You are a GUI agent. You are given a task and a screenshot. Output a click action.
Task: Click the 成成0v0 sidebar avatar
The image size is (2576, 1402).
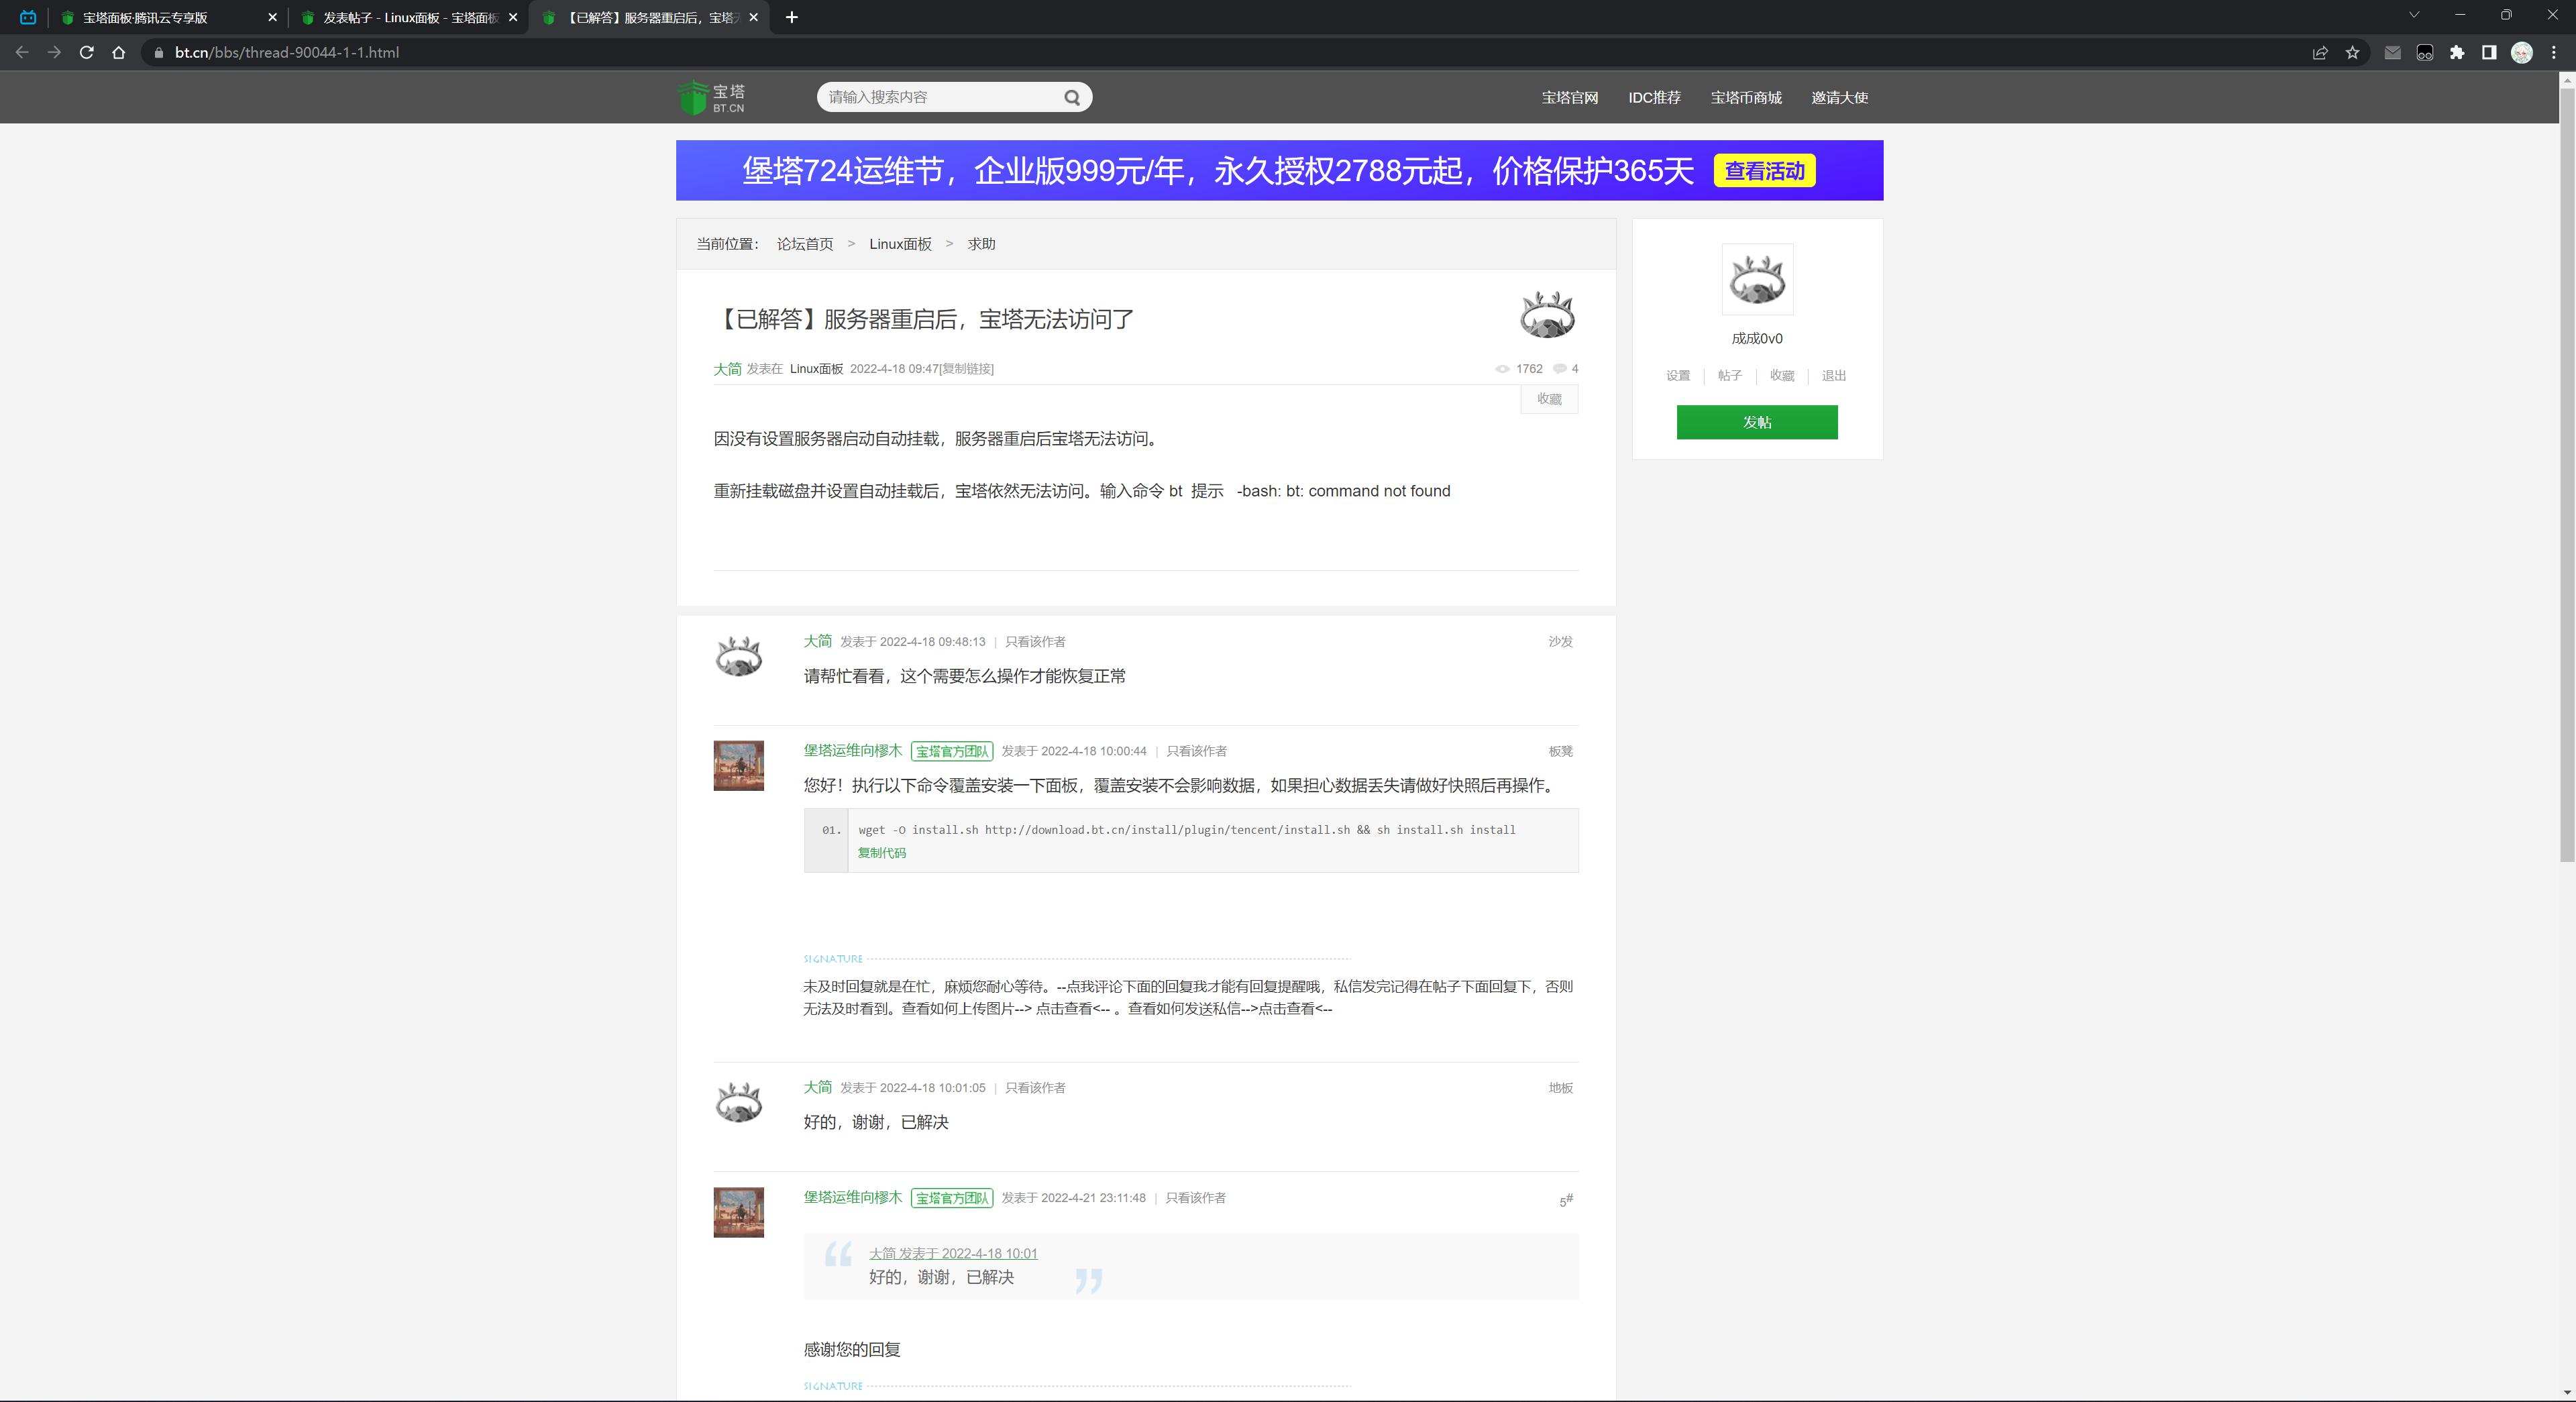coord(1757,279)
